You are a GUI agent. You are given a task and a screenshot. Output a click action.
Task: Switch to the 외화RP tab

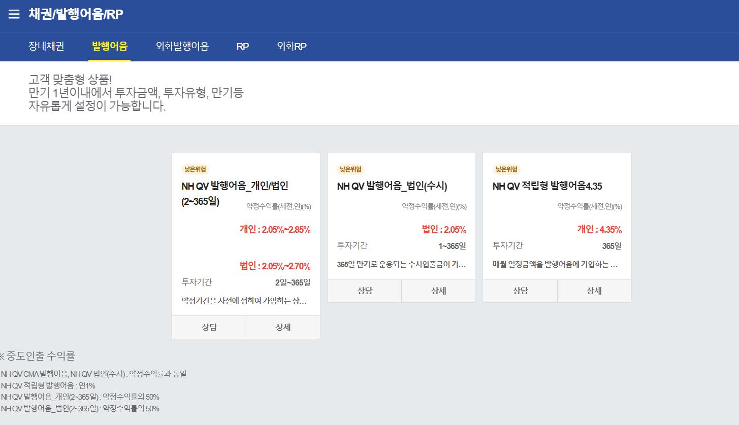tap(292, 47)
